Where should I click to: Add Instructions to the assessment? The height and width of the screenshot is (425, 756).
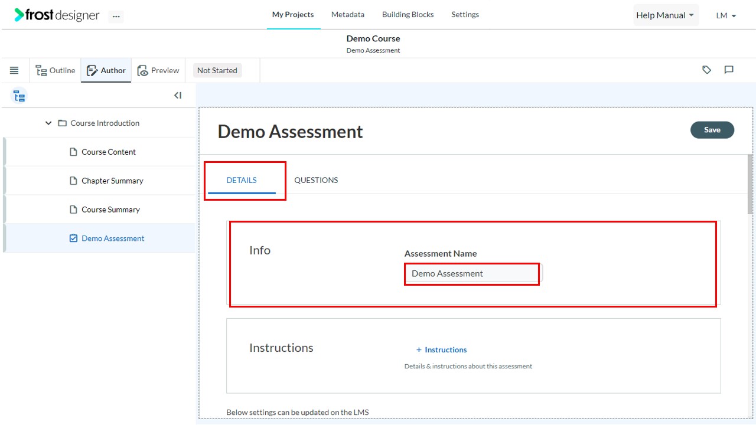[x=441, y=350]
